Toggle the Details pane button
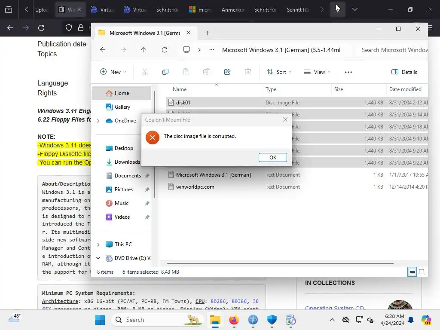 click(x=404, y=72)
